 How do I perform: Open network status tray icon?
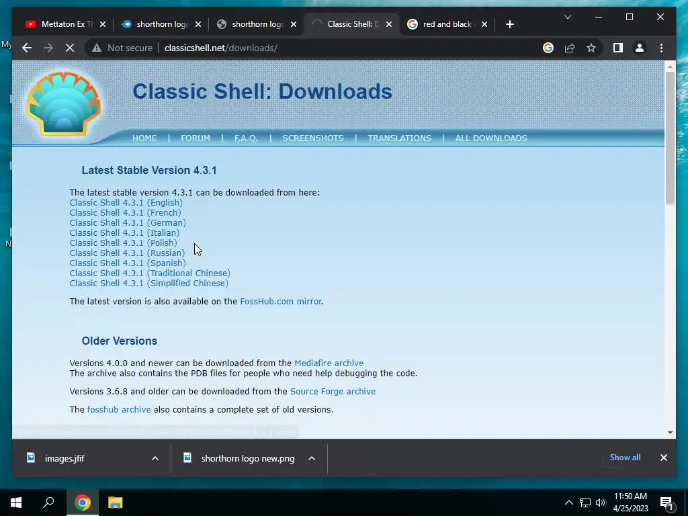[585, 503]
